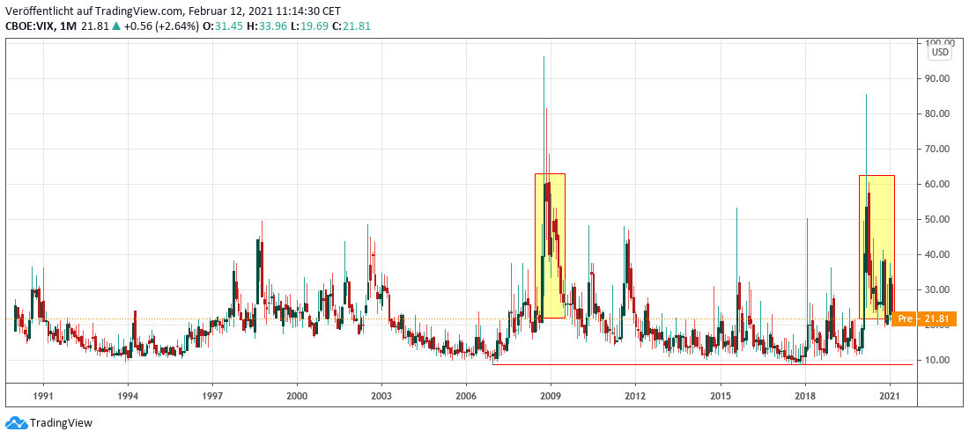The width and height of the screenshot is (969, 439).
Task: Click the TradingView text in footer
Action: point(60,423)
